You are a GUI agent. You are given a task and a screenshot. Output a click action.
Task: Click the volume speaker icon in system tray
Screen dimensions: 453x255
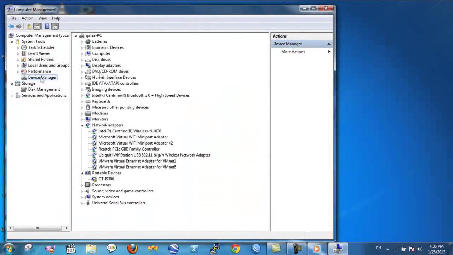pos(420,249)
